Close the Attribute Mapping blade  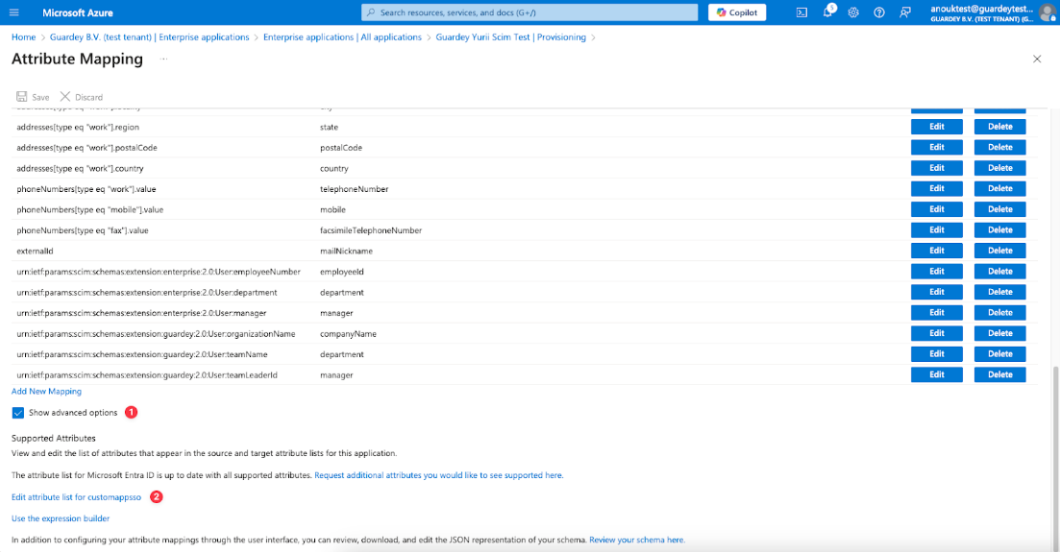pos(1036,60)
